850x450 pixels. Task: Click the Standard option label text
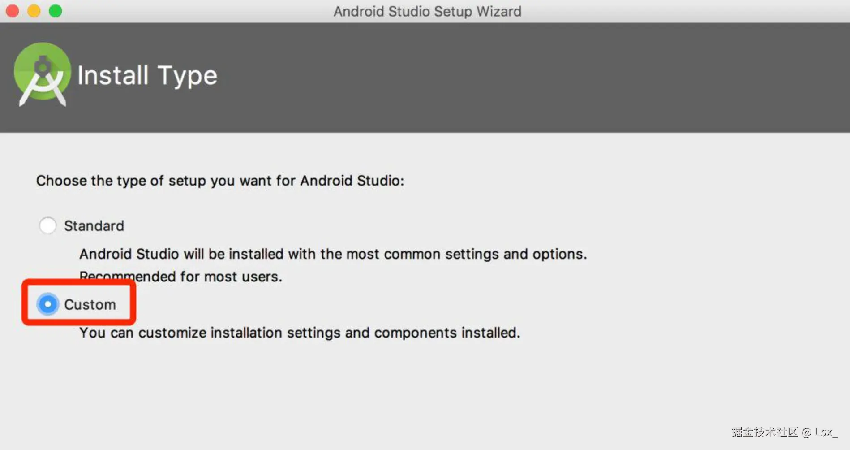94,225
